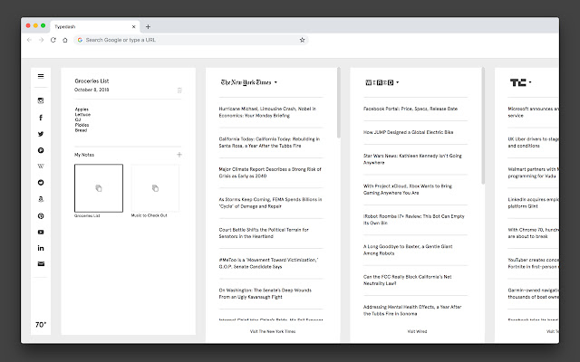
Task: Add a new note with the plus icon
Action: pos(179,155)
